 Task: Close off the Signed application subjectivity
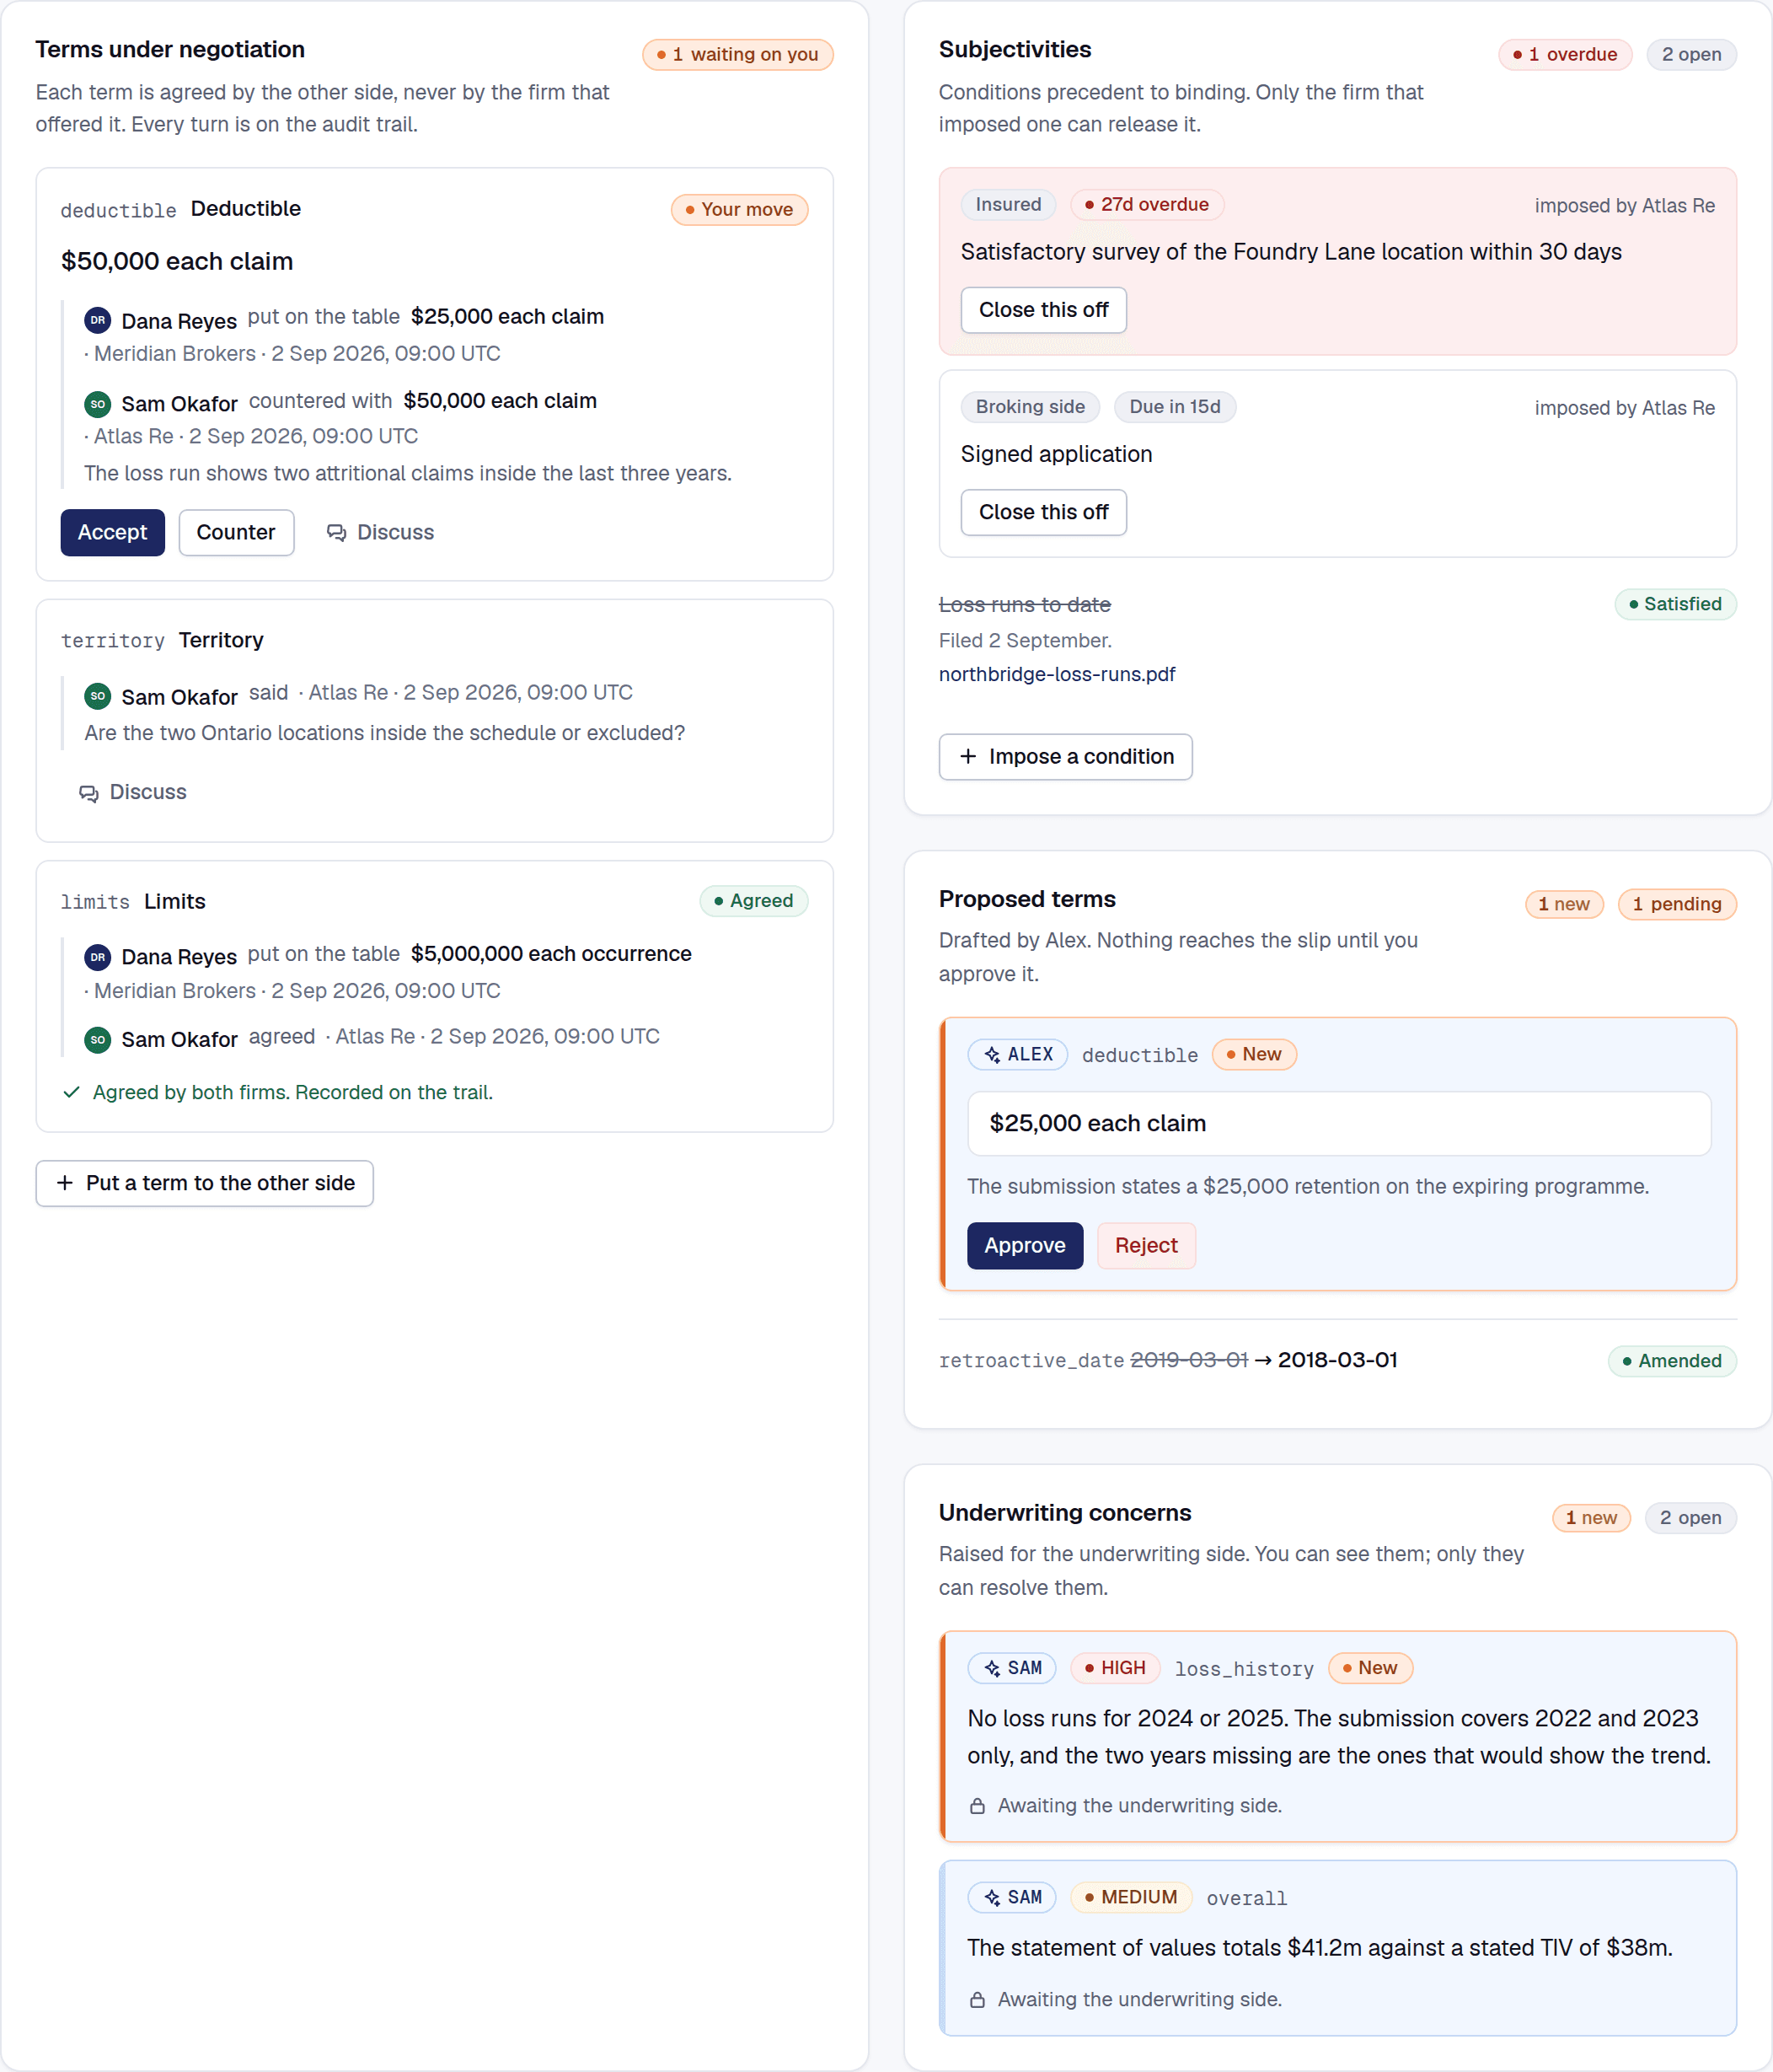tap(1043, 512)
